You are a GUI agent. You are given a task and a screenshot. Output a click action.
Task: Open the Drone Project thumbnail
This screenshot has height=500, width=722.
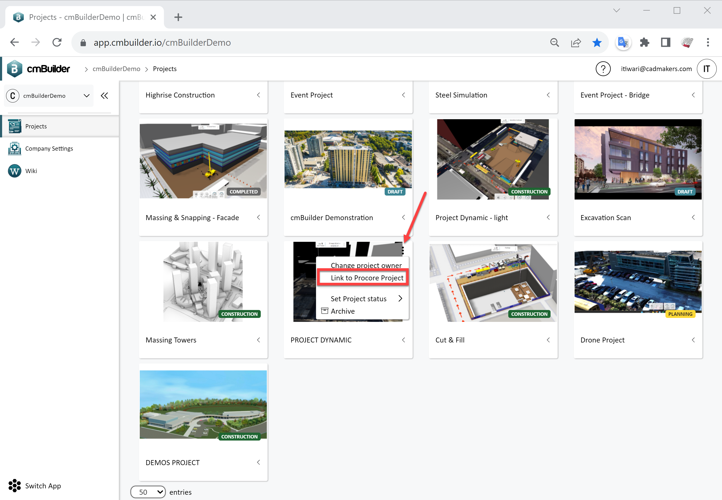pos(638,282)
